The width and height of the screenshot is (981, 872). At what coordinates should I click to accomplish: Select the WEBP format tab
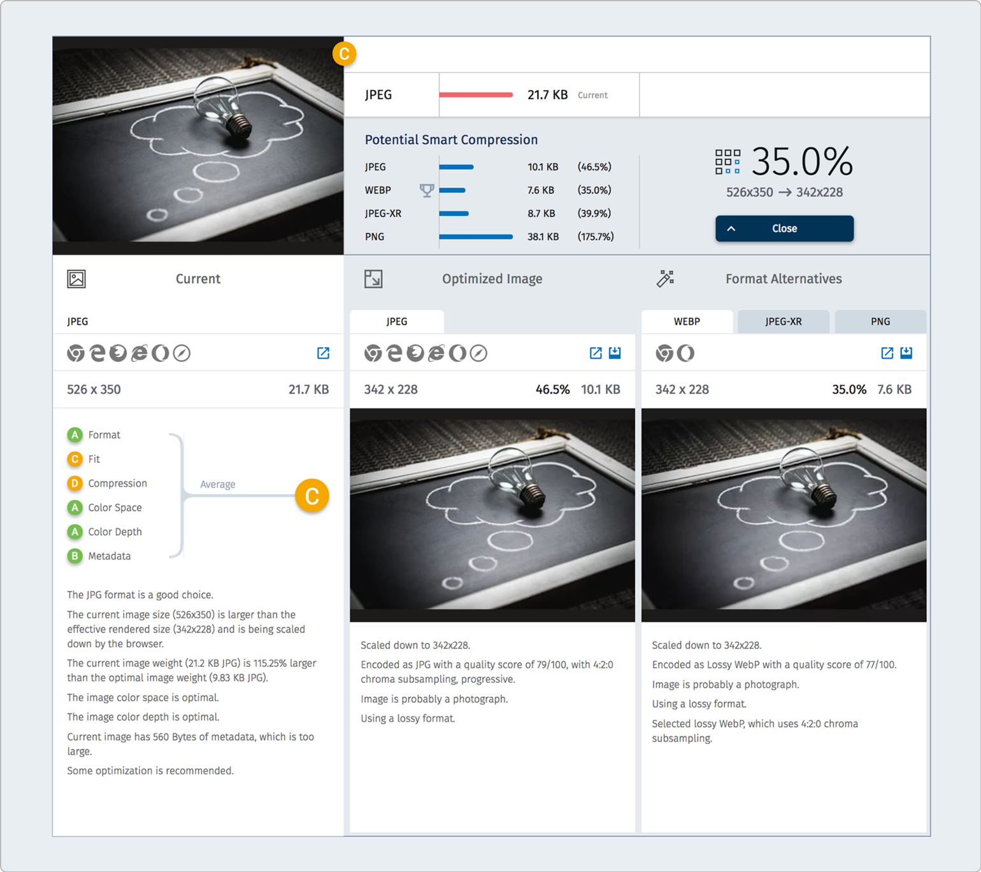point(687,322)
